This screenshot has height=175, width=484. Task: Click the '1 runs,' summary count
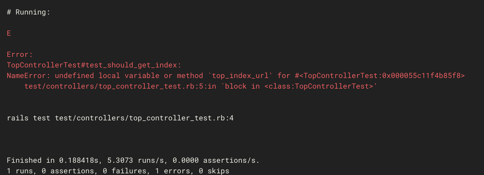click(22, 171)
